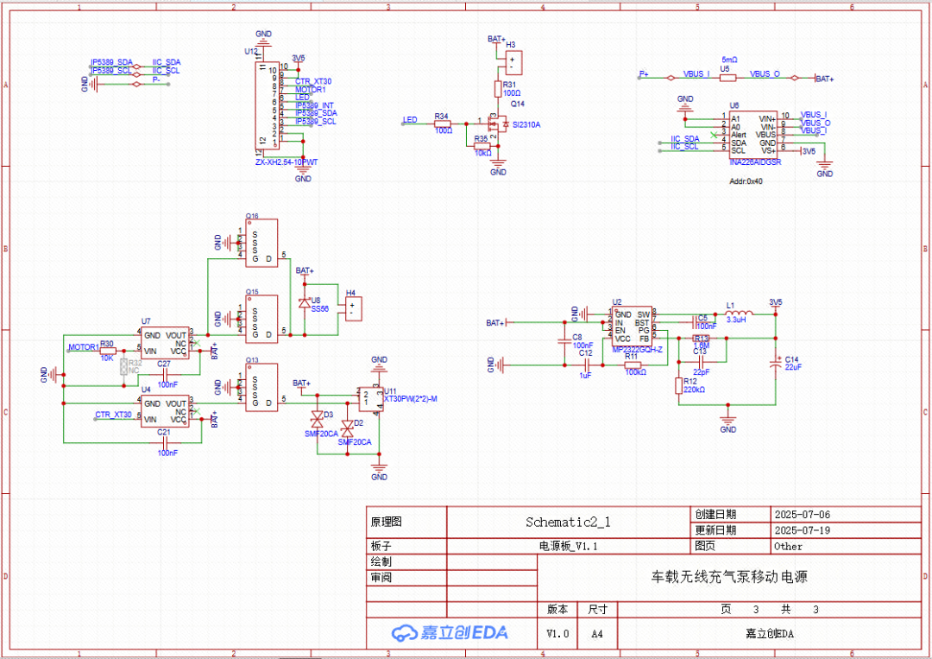Screen dimensions: 932x659
Task: Select the U8 SS56 diode symbol
Action: (x=303, y=302)
